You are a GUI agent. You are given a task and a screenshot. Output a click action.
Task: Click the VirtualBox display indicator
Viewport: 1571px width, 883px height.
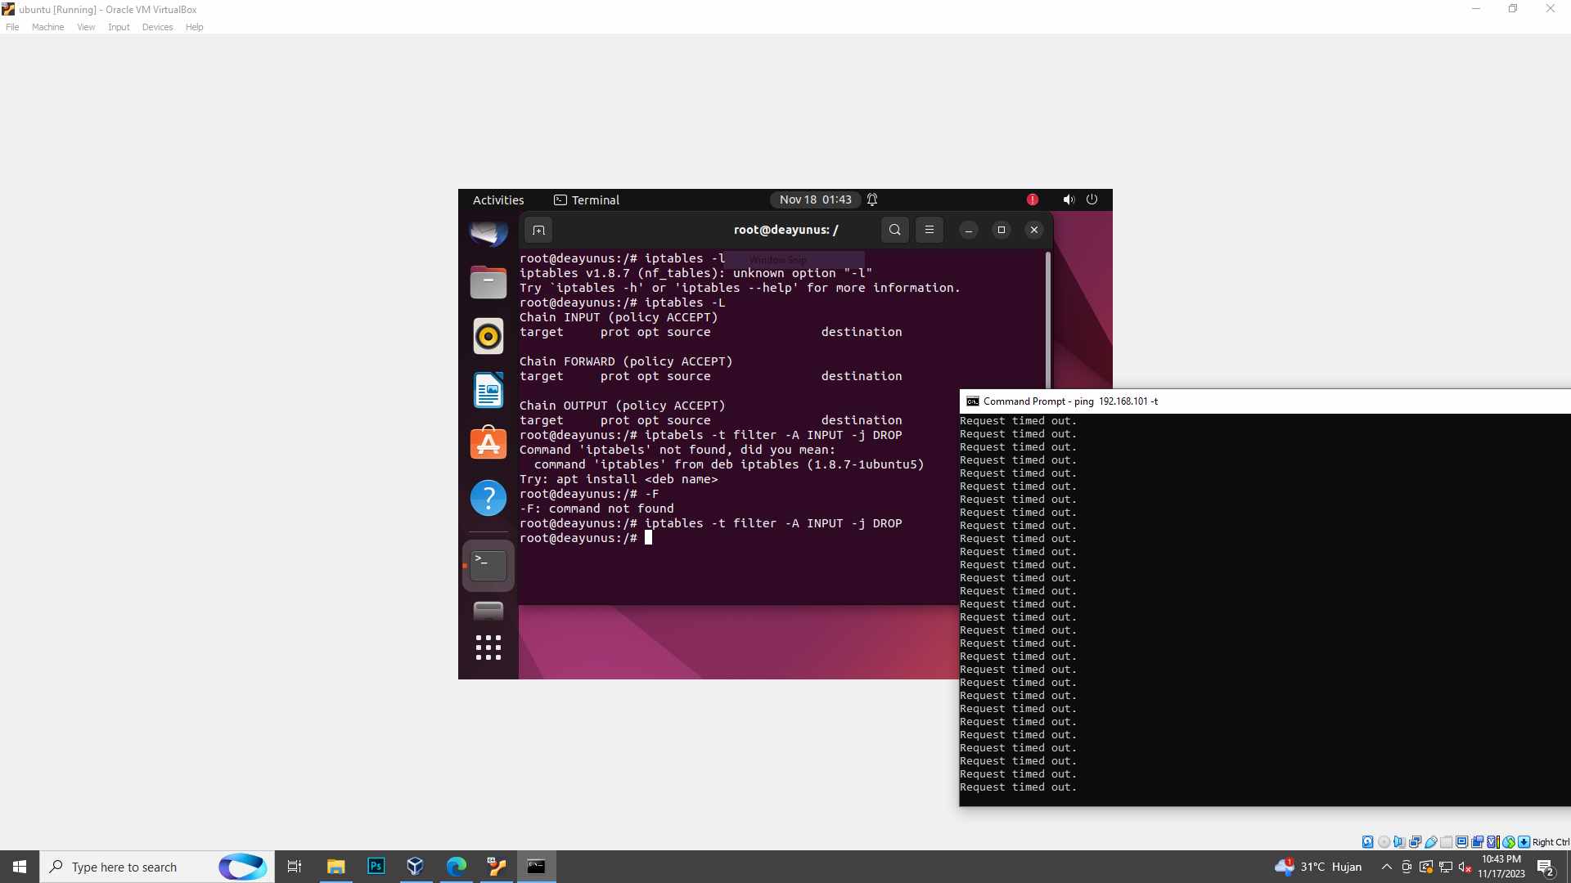(x=1461, y=842)
